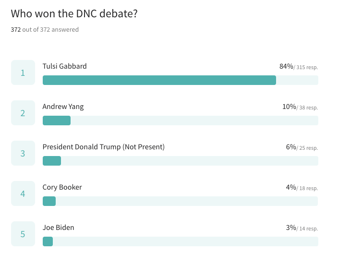338x265 pixels.
Task: Click President Donald Trump (Not Present) label
Action: [x=104, y=147]
